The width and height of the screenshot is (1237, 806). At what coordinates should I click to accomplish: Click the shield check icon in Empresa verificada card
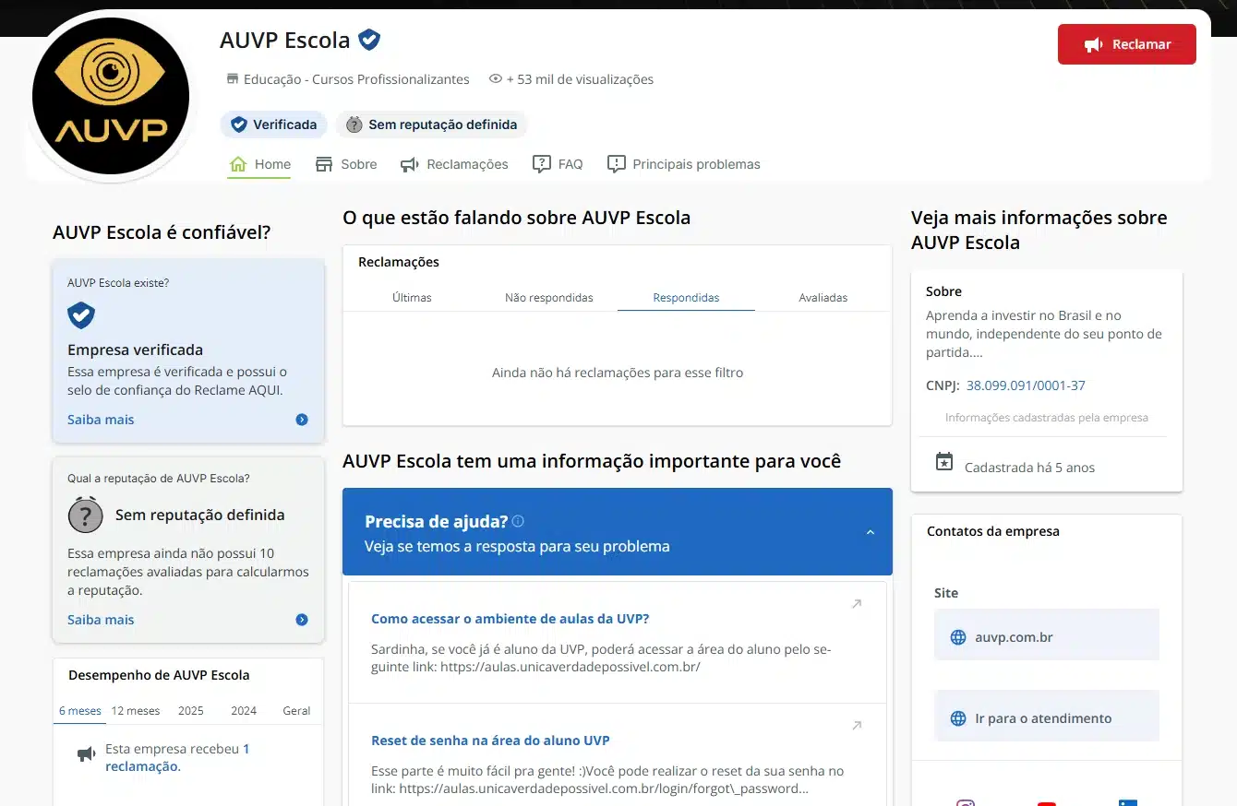pos(81,315)
